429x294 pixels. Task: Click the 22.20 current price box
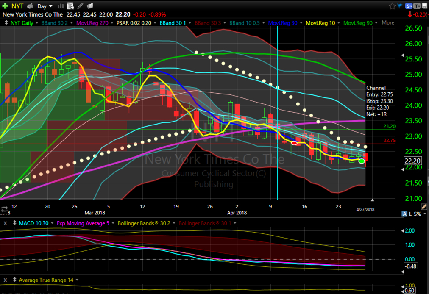click(x=412, y=161)
